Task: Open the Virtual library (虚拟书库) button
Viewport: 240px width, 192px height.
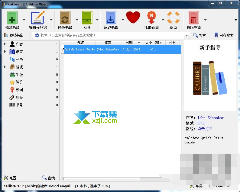Action: coord(13,35)
